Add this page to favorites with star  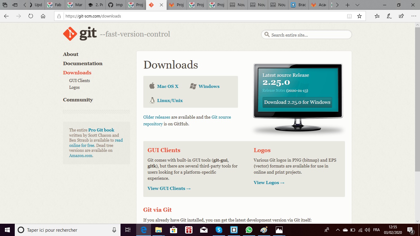pyautogui.click(x=359, y=16)
